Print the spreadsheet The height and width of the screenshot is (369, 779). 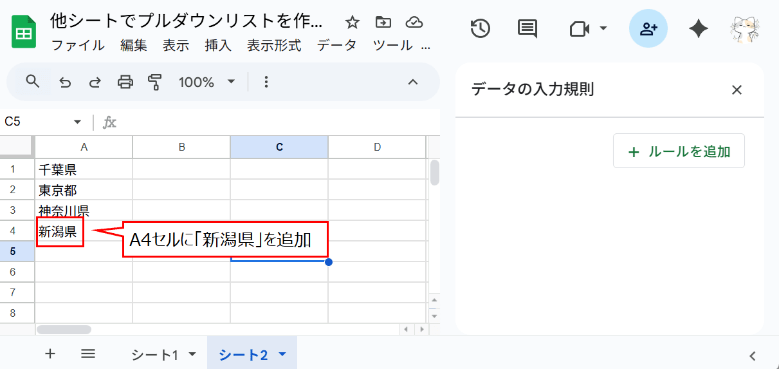125,82
